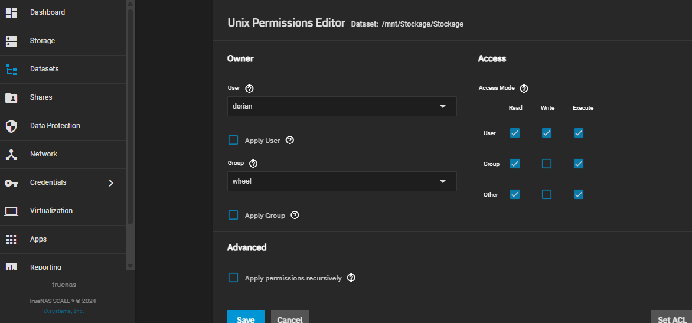Screen dimensions: 692x323
Task: Uncheck Other Execute permission checkbox
Action: coord(579,194)
